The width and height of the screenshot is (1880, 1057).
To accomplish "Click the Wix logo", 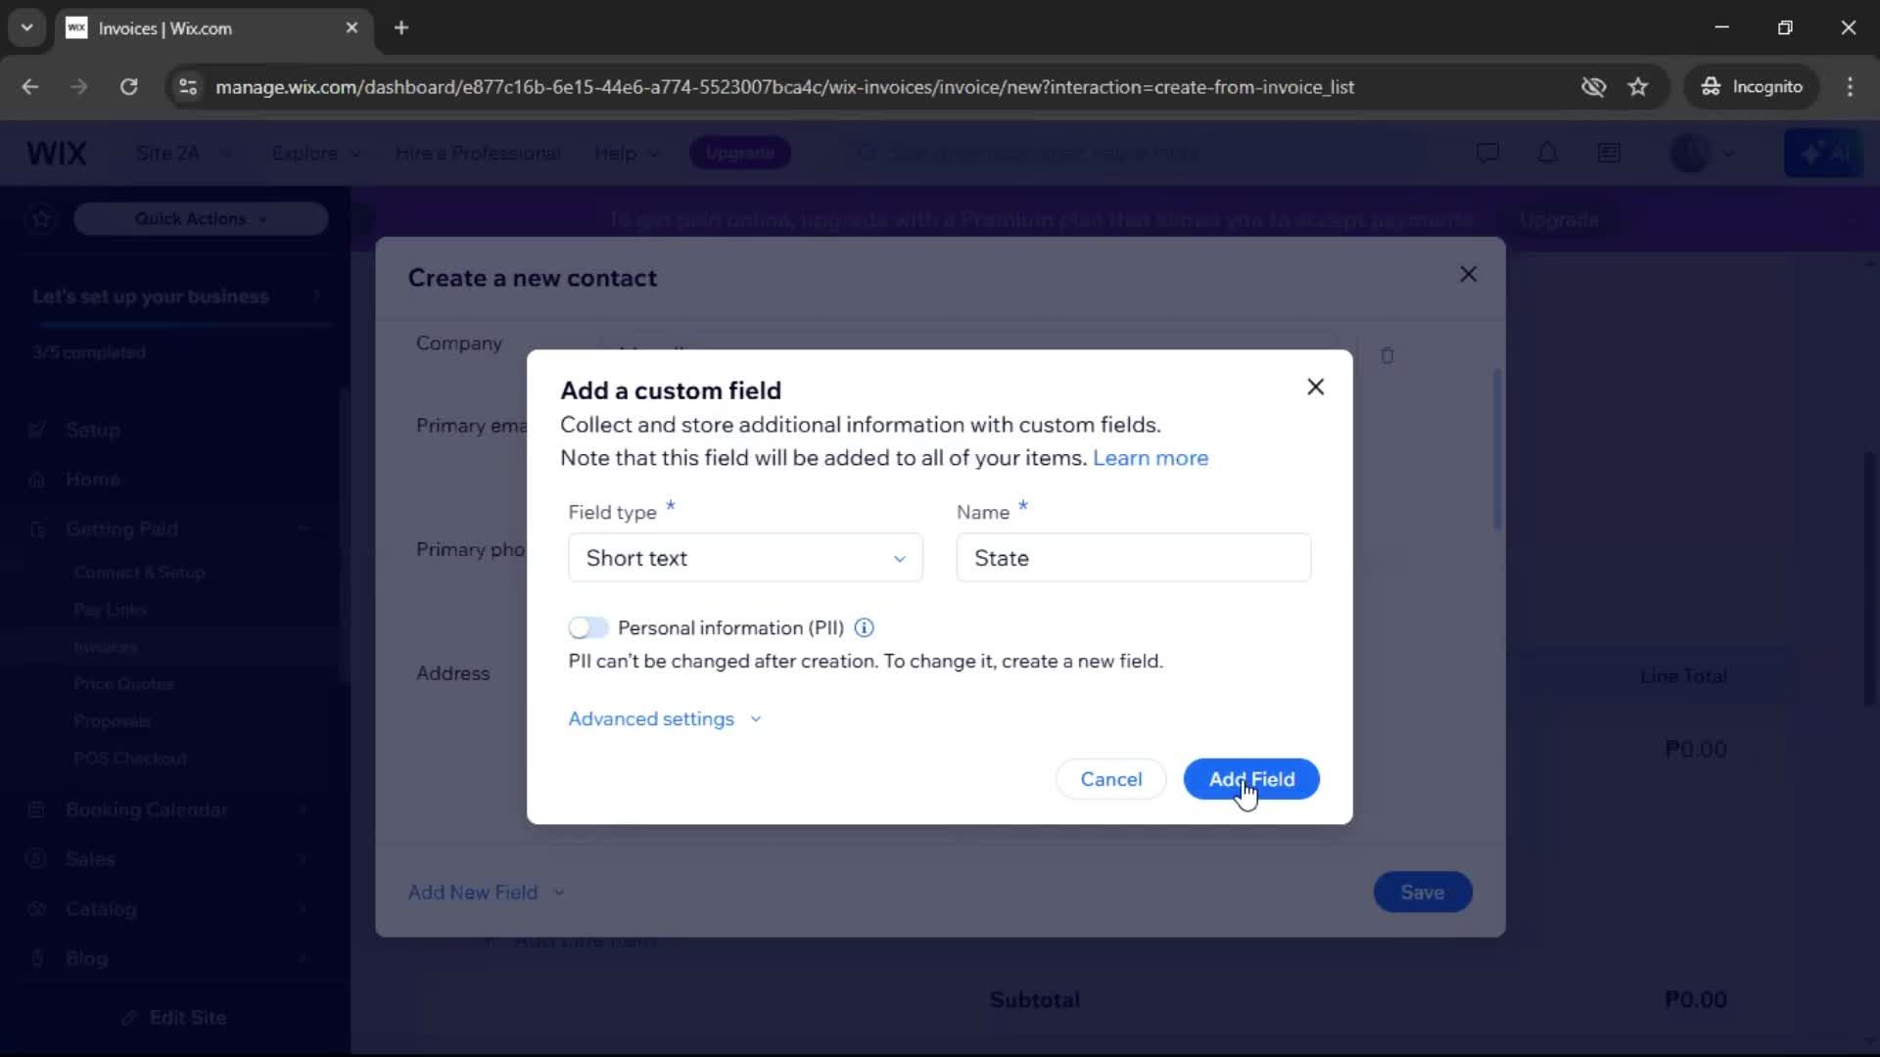I will [x=56, y=153].
